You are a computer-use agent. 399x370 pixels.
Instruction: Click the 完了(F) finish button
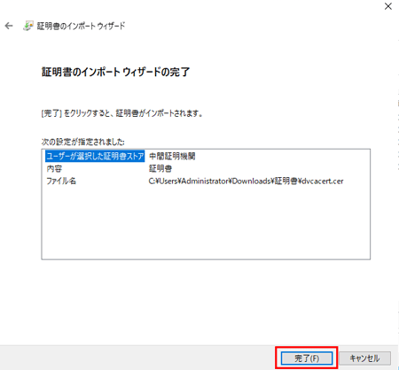[307, 358]
